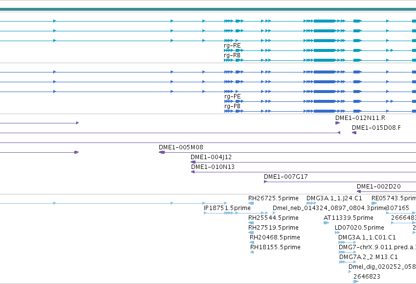The image size is (416, 284).
Task: Select the DME1-007G17 clone start arrow
Action: (265, 182)
